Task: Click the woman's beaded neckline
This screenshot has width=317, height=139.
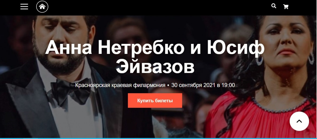Action: (x=280, y=105)
